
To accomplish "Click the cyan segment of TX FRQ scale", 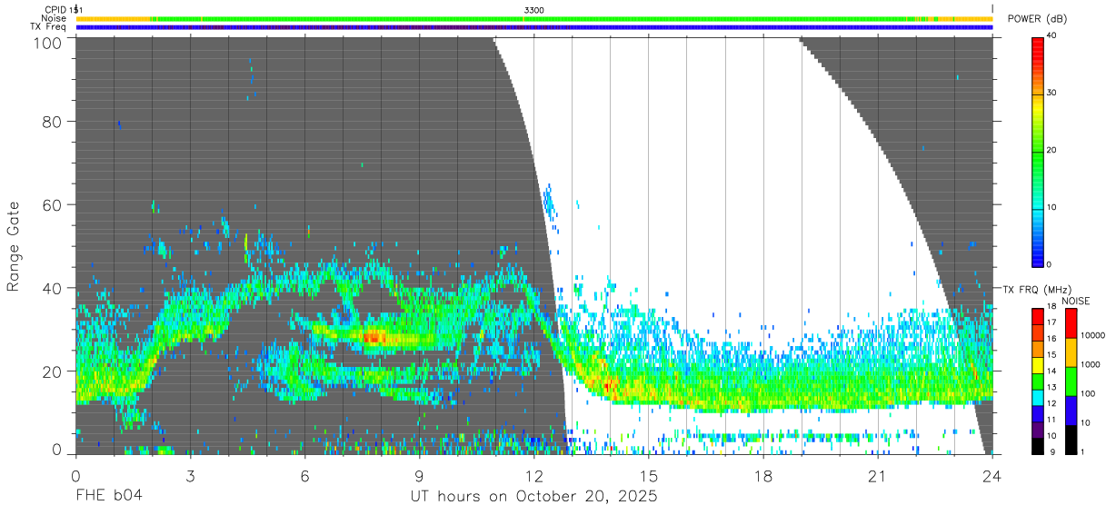I will coord(1037,397).
